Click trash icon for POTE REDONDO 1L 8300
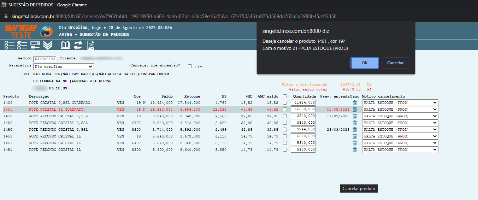 click(355, 150)
